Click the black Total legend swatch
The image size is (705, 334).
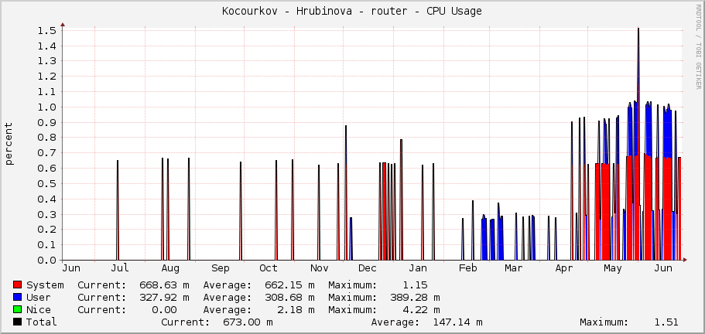(x=18, y=322)
